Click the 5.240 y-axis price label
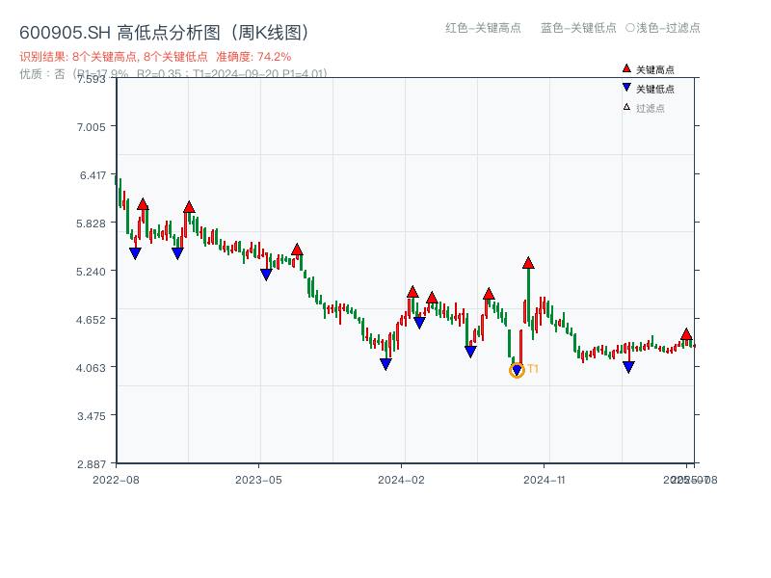Viewport: 771px width, 578px height. [x=95, y=271]
